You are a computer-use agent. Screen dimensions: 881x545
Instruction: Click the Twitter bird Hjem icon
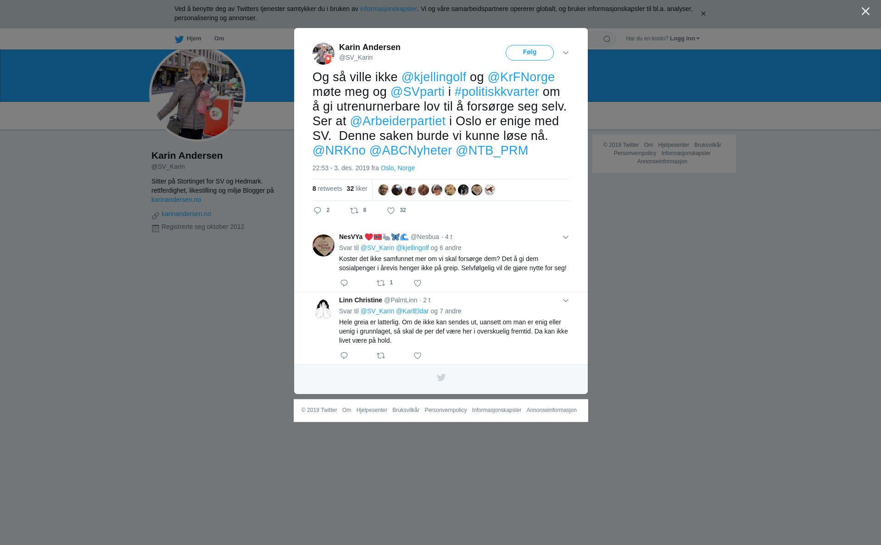(179, 39)
